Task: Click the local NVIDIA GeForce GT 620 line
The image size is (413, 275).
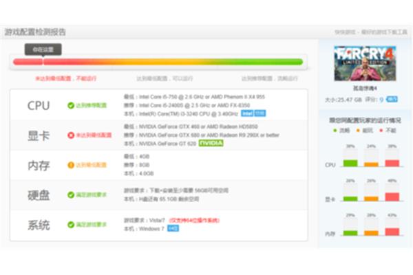Action: tap(160, 144)
